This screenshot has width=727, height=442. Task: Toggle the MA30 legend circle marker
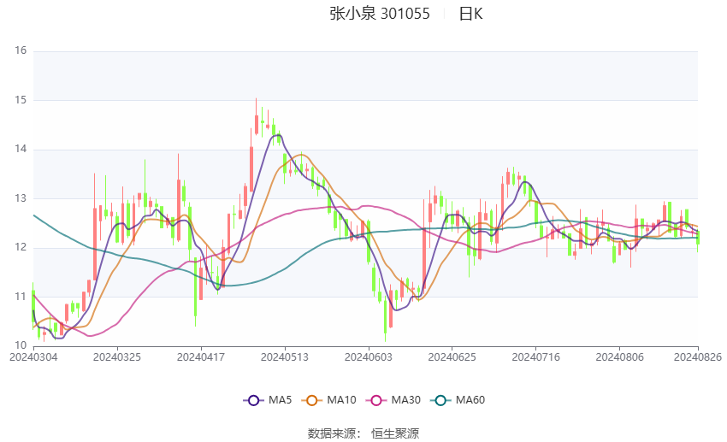coord(376,400)
